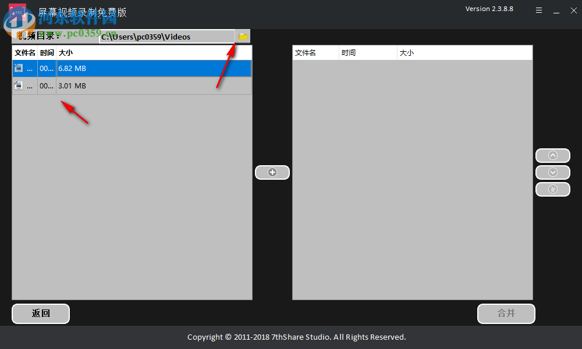This screenshot has height=349, width=582.
Task: Click the 返回 back button
Action: click(x=41, y=314)
